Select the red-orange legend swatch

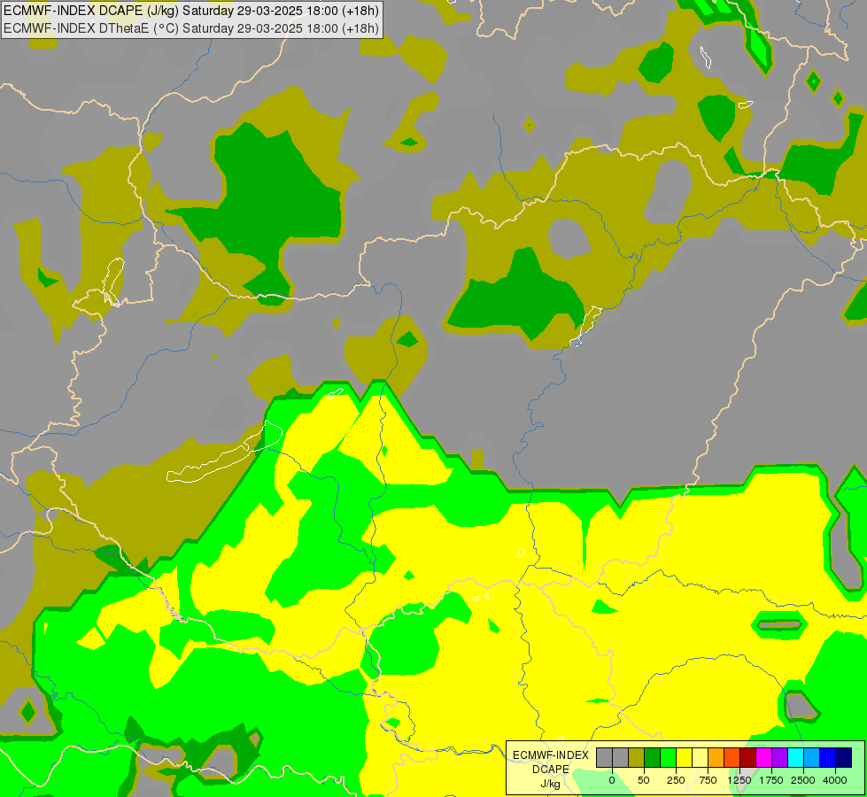732,758
